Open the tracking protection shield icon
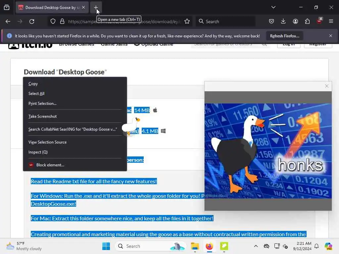339x254 pixels. point(53,21)
